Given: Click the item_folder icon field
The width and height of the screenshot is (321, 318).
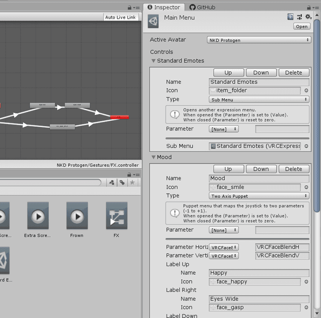Looking at the screenshot, I should tap(254, 90).
